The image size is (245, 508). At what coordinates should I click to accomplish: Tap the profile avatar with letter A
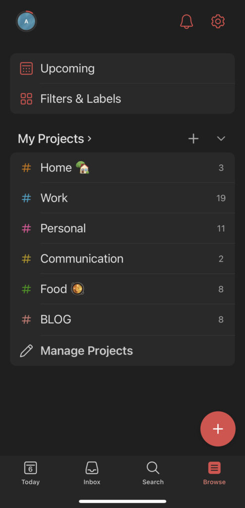(x=26, y=21)
